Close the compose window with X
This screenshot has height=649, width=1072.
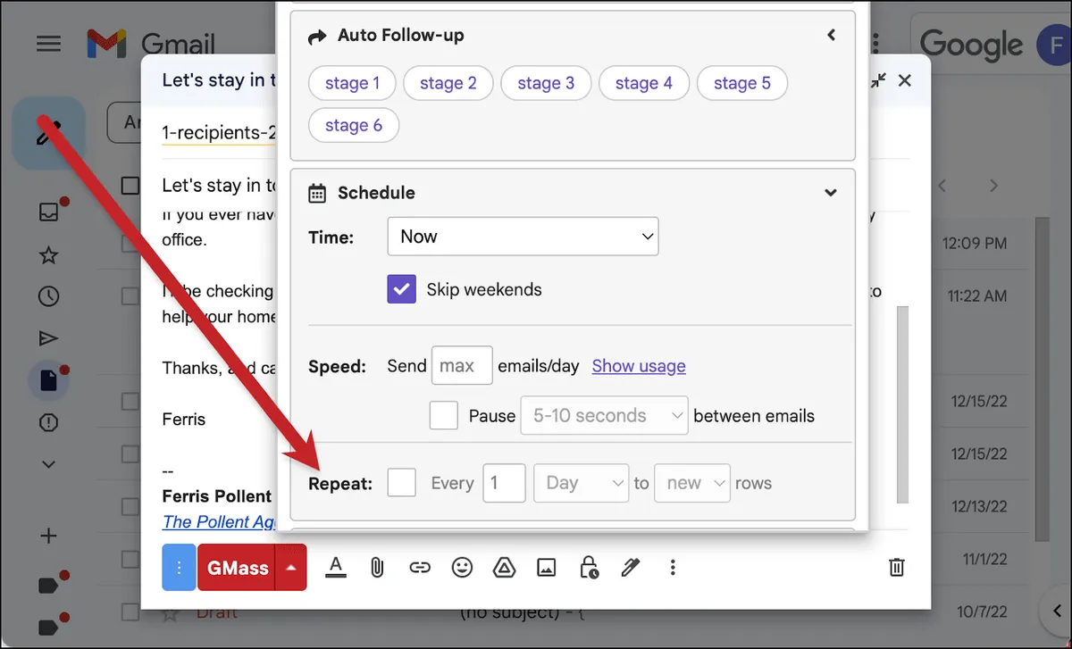(x=905, y=80)
